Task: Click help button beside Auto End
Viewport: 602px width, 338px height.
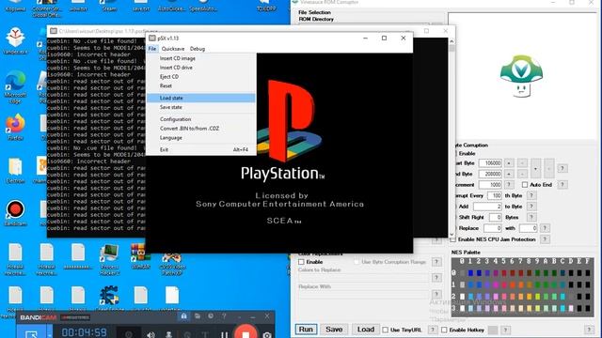Action: pyautogui.click(x=562, y=185)
